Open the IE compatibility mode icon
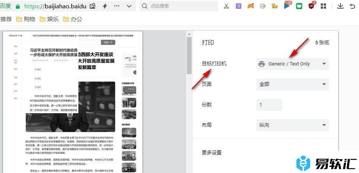This screenshot has width=359, height=173. [262, 6]
